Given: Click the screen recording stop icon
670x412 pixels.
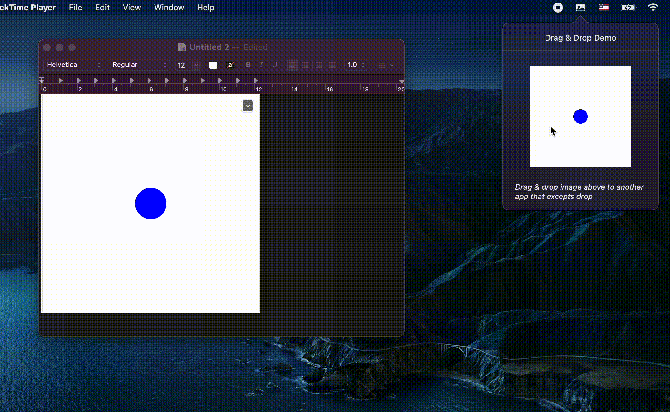Looking at the screenshot, I should [558, 8].
